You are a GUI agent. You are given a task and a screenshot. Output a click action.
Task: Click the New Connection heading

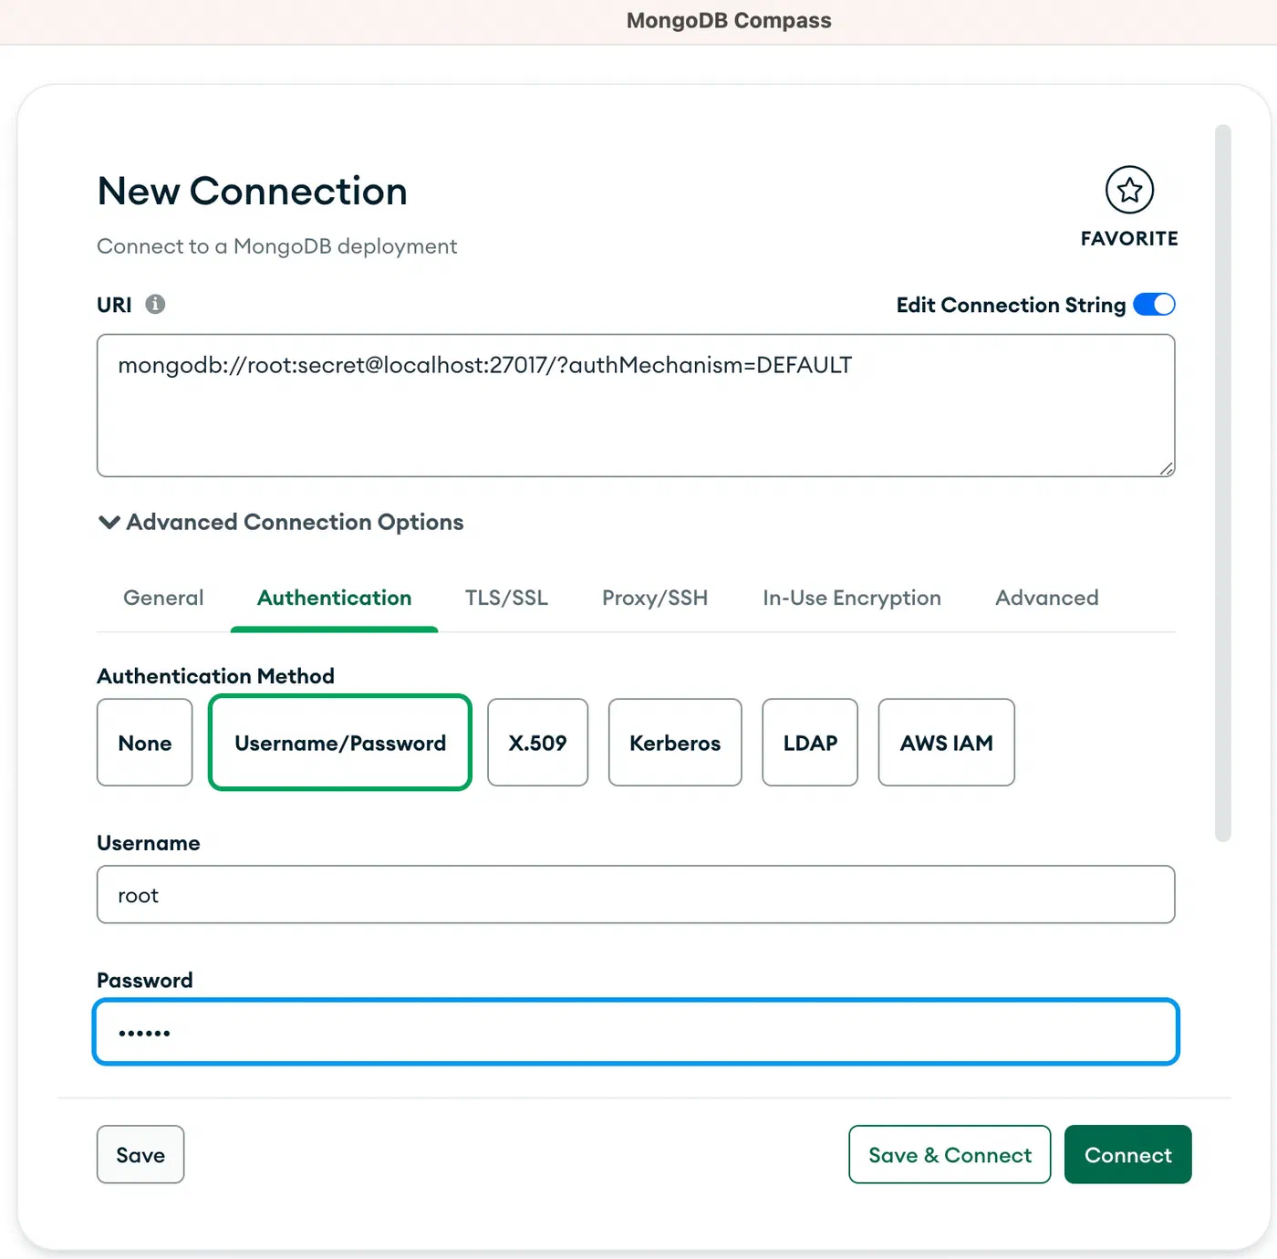253,192
